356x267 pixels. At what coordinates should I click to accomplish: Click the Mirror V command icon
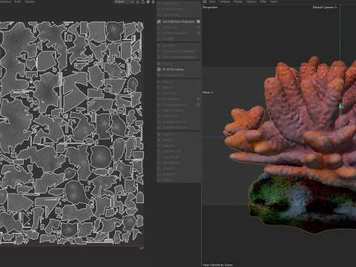tap(159, 88)
